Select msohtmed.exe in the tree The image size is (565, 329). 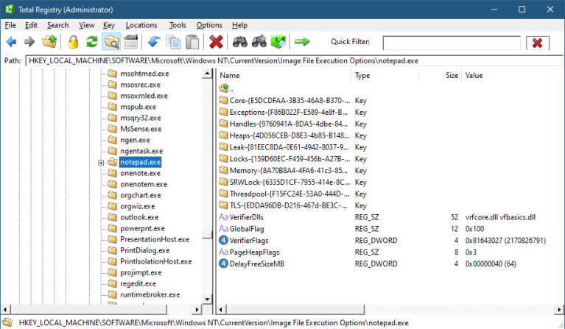144,74
